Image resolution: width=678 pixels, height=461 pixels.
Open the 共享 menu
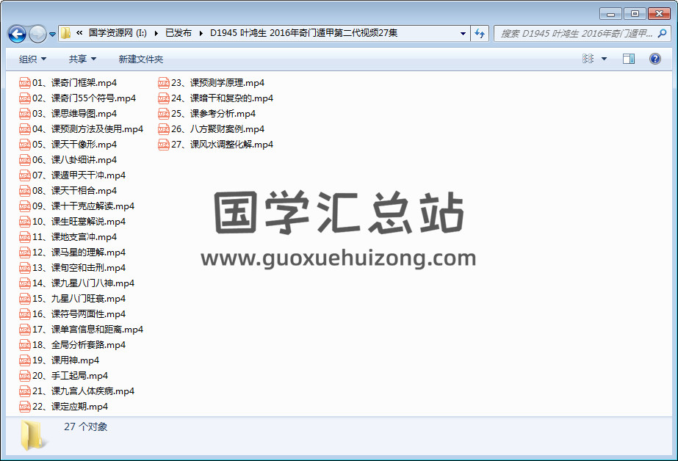82,59
